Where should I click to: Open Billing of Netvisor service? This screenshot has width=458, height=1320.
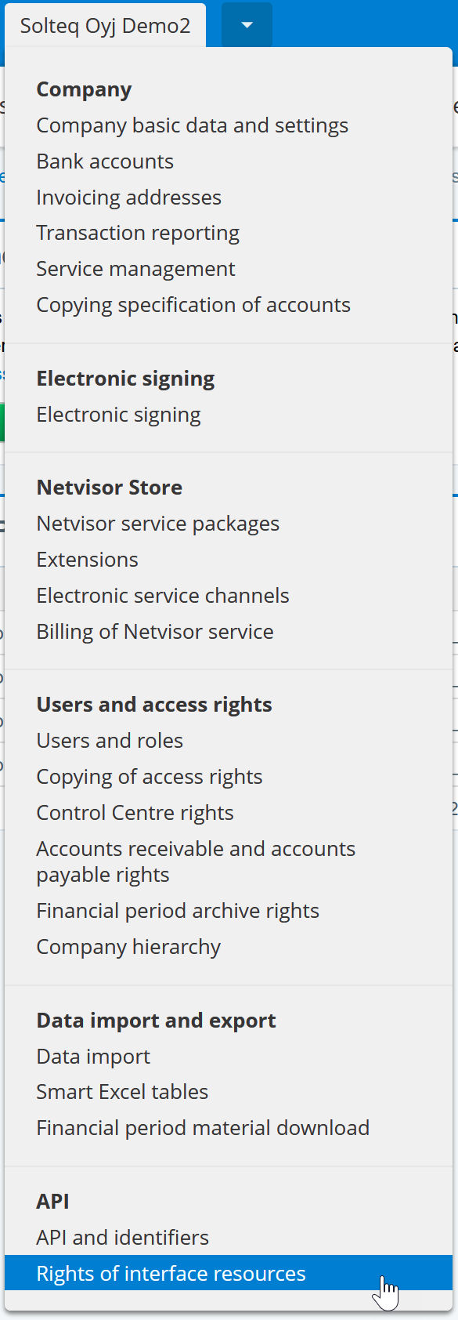(x=155, y=632)
